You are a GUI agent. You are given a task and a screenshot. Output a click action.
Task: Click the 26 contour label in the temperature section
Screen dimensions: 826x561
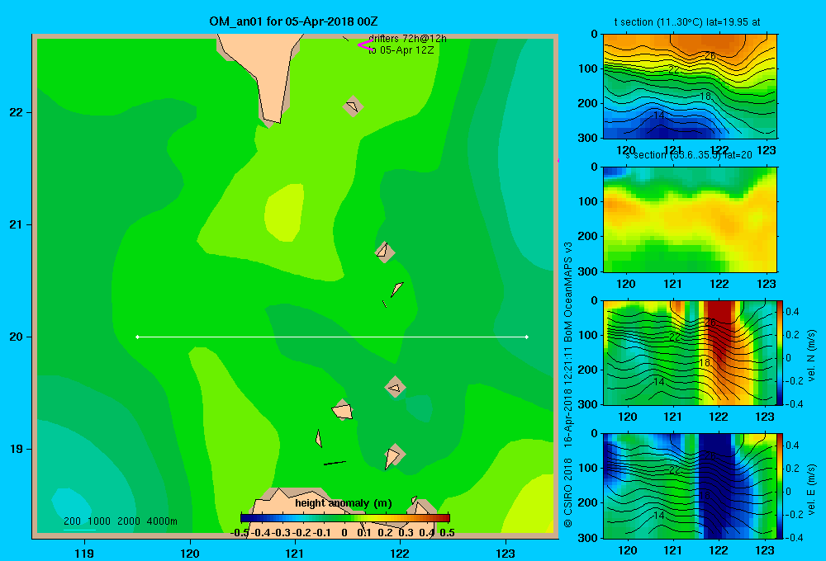click(x=710, y=56)
